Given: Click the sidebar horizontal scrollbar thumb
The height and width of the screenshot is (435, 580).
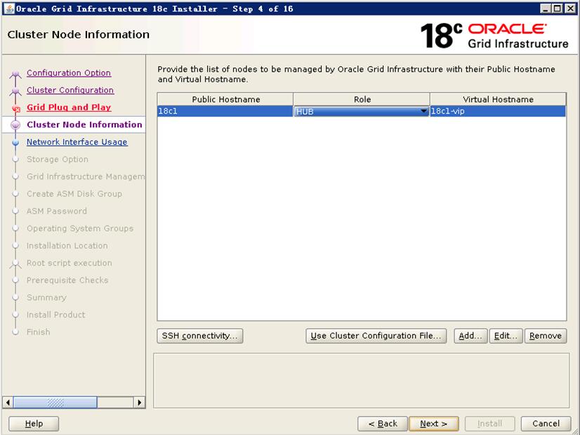Looking at the screenshot, I should tap(55, 403).
